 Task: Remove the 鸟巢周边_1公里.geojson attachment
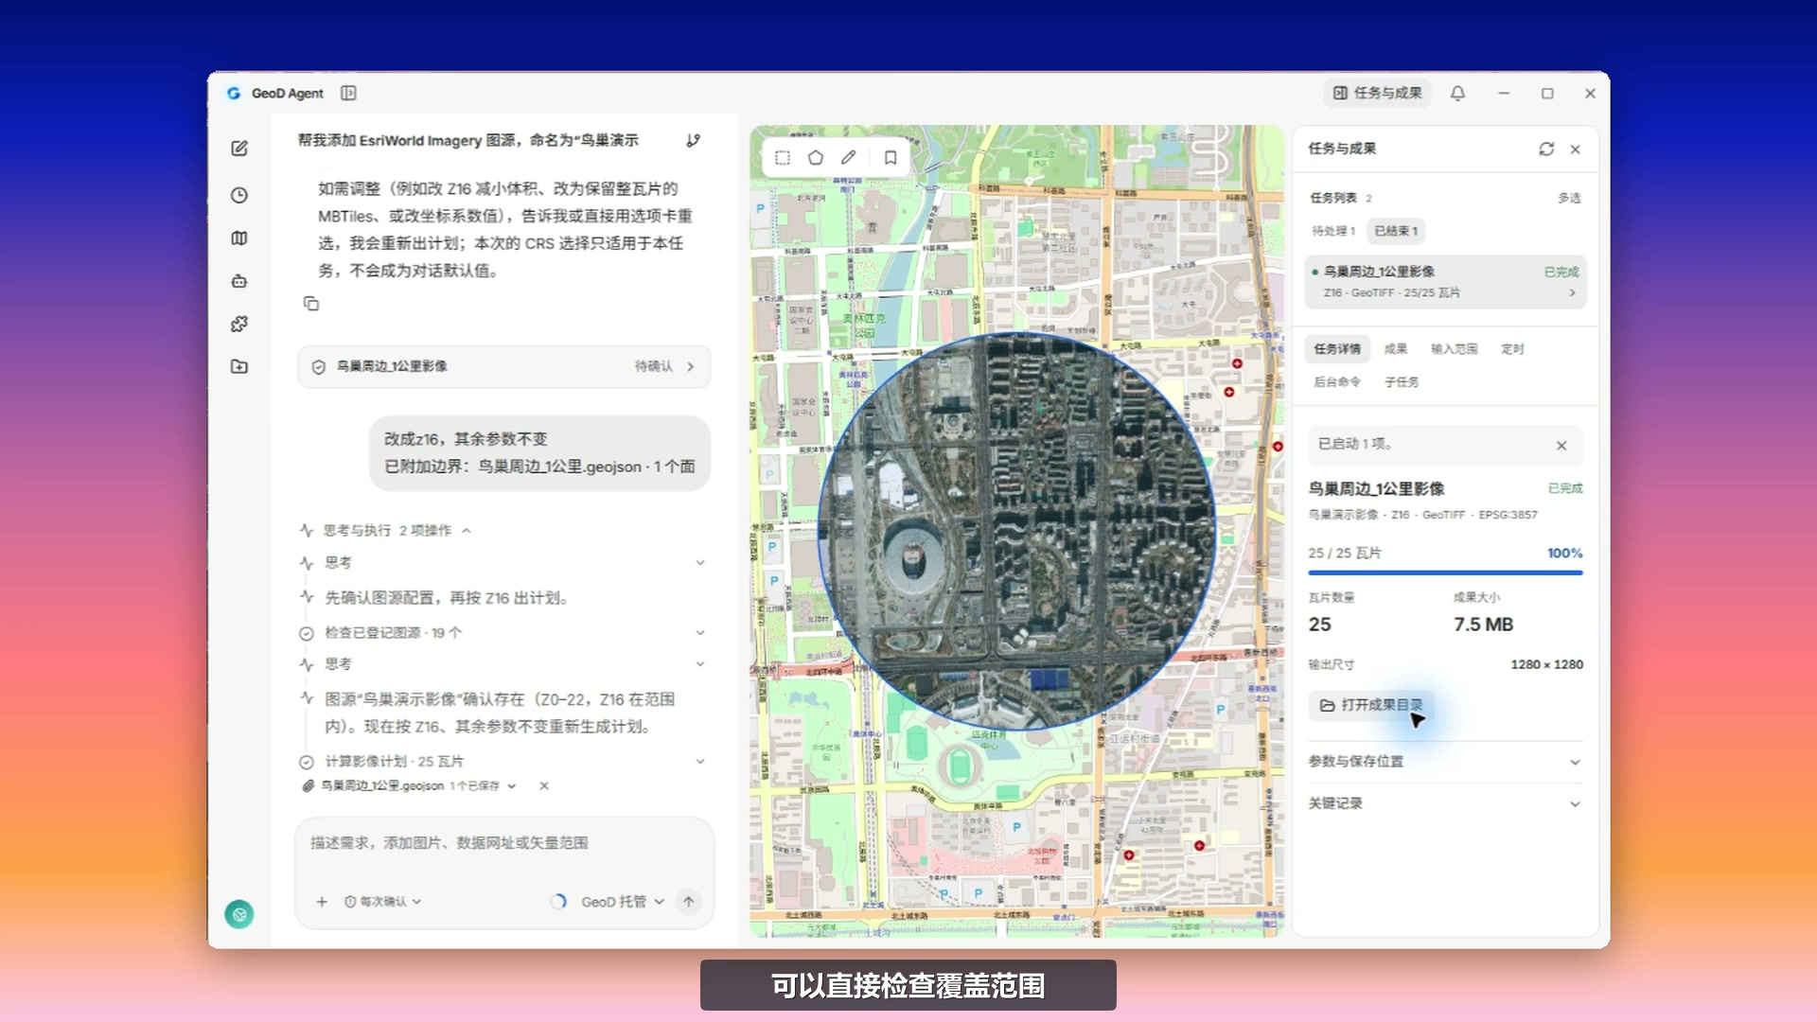tap(544, 785)
